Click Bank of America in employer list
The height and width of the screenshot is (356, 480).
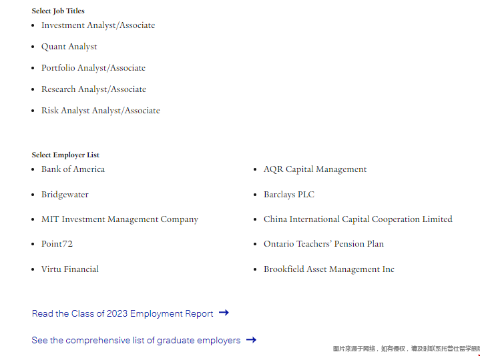pos(73,169)
